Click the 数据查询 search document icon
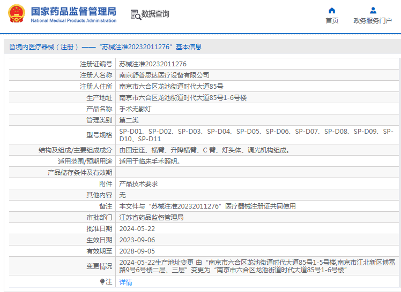The height and width of the screenshot is (292, 401). tap(136, 14)
